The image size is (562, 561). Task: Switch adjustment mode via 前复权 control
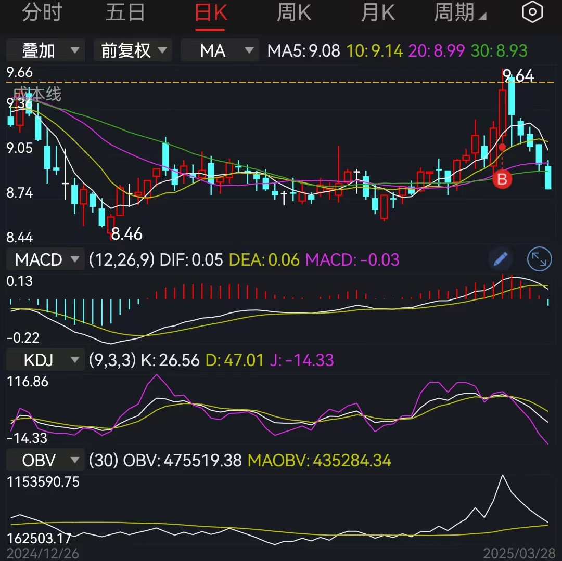tap(132, 50)
